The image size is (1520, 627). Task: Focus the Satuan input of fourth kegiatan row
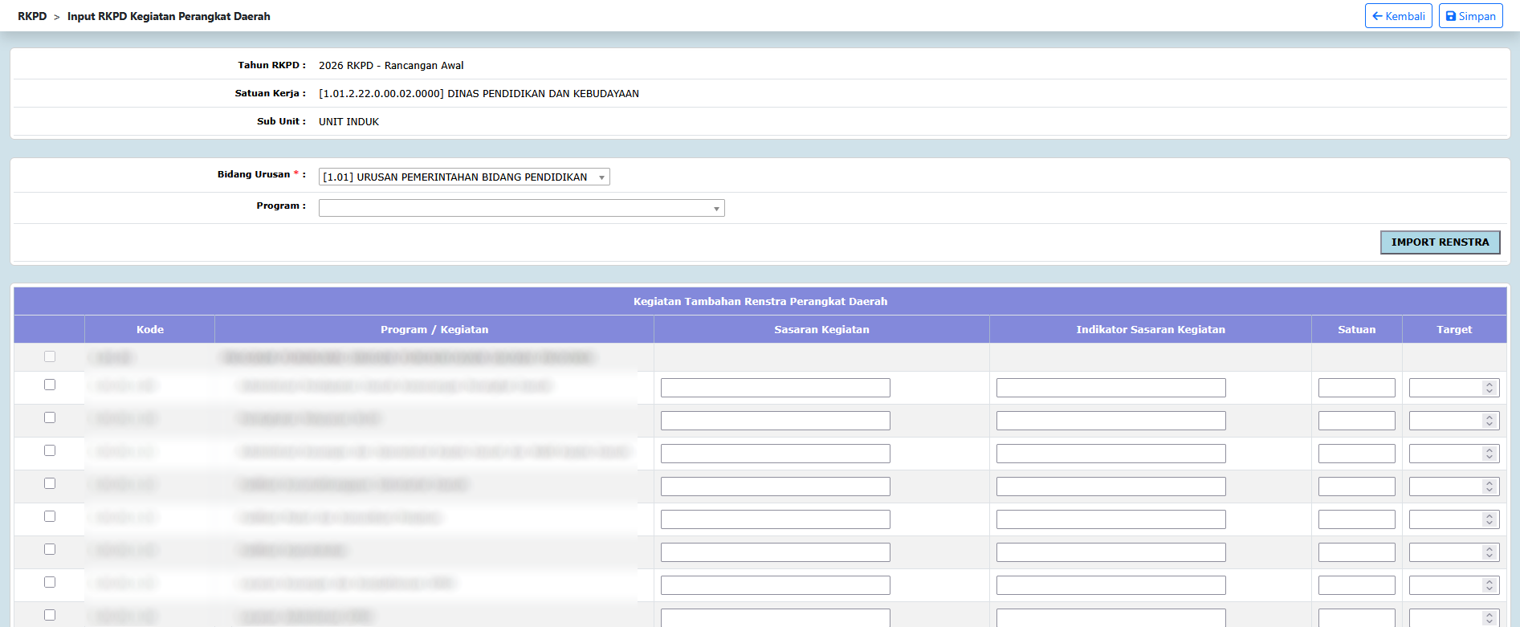pyautogui.click(x=1356, y=487)
